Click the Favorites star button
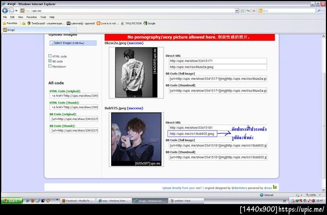The height and width of the screenshot is (215, 327). coord(10,23)
